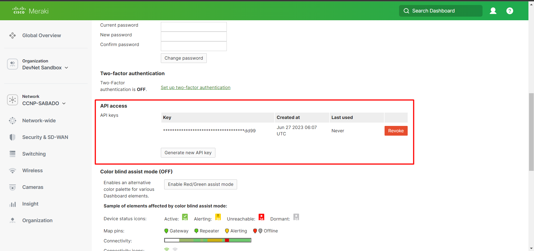The image size is (534, 251).
Task: Click the Never last-used value
Action: tap(338, 131)
